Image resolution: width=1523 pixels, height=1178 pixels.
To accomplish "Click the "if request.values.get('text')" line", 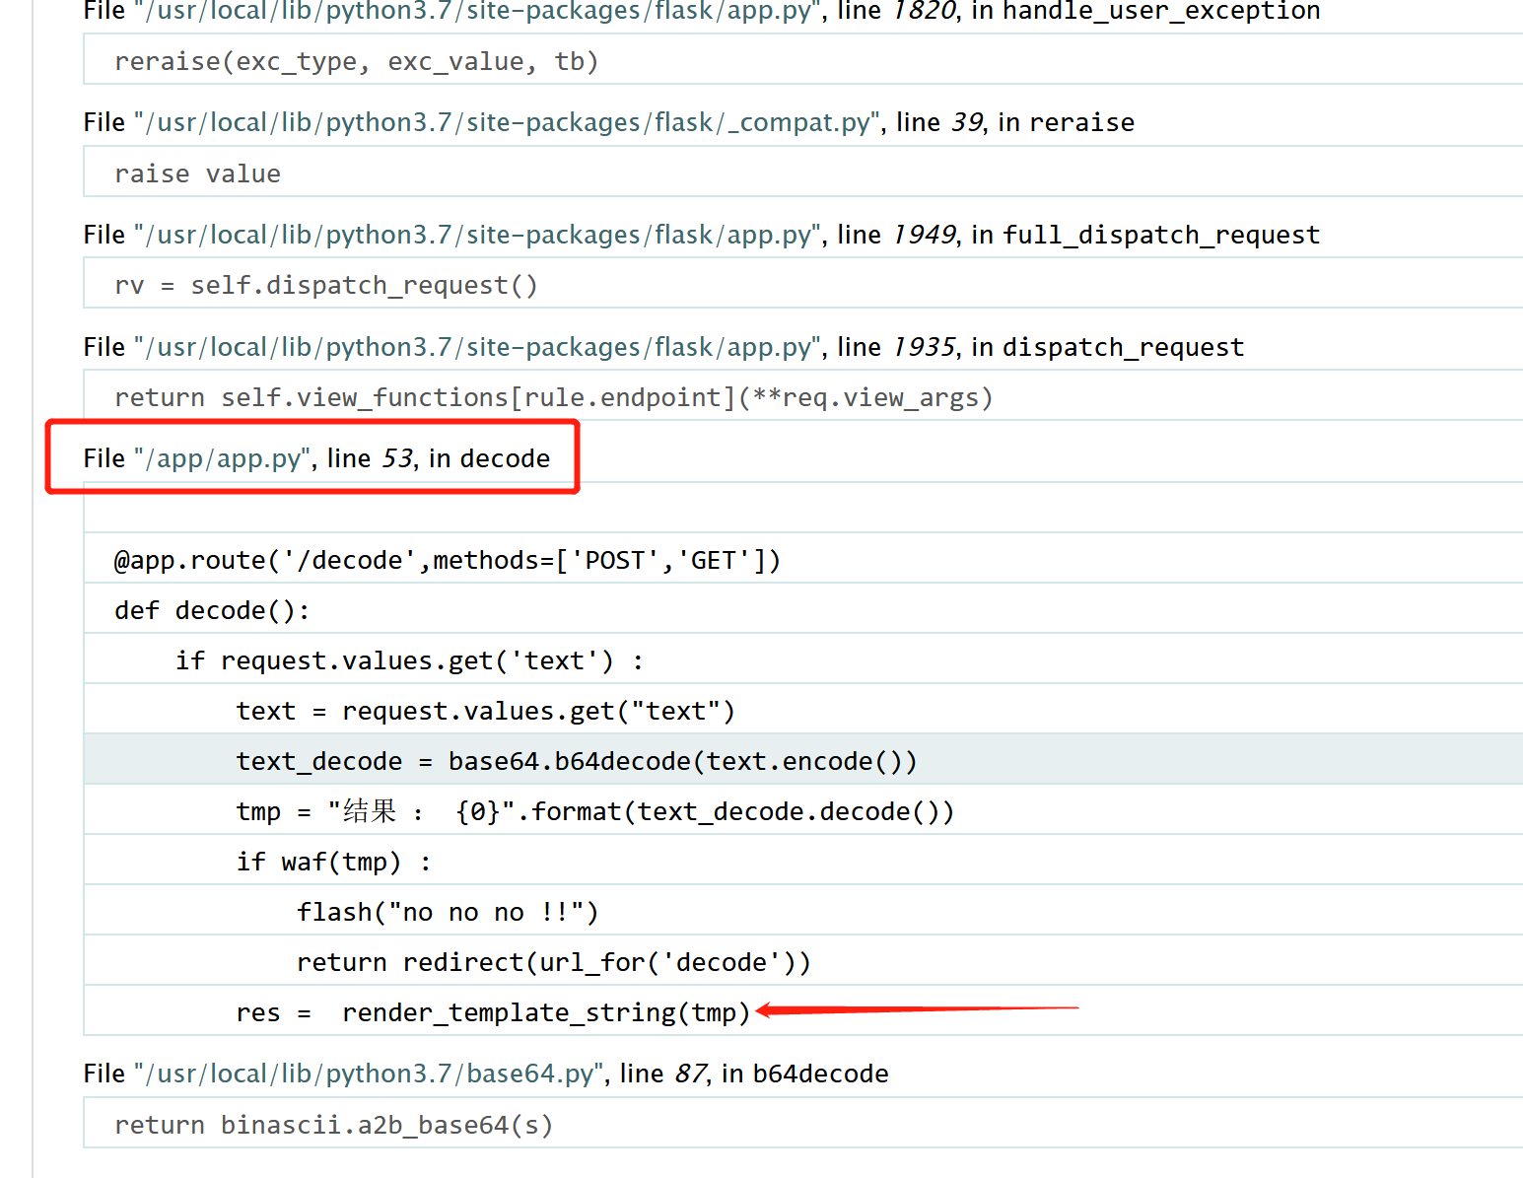I will pyautogui.click(x=803, y=660).
